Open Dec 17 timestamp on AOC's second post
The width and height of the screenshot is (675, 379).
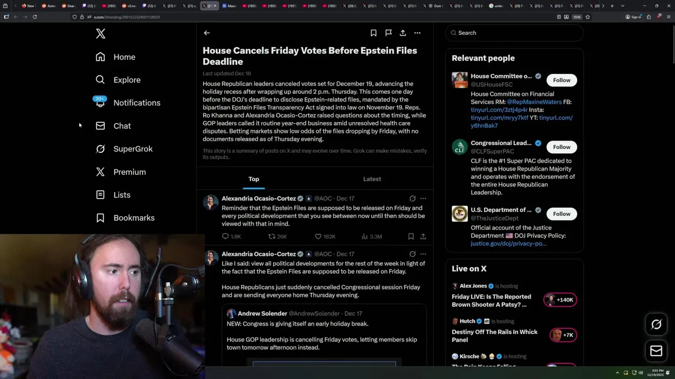coord(345,254)
